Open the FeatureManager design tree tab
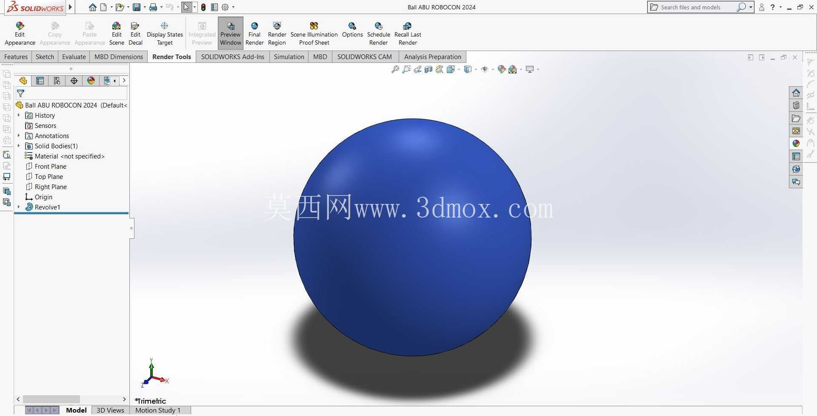The image size is (817, 416). click(x=23, y=81)
